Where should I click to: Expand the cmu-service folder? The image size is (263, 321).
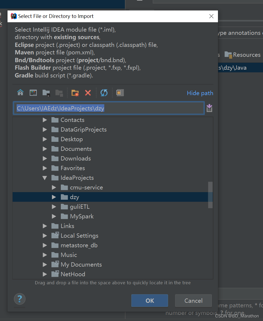(54, 187)
